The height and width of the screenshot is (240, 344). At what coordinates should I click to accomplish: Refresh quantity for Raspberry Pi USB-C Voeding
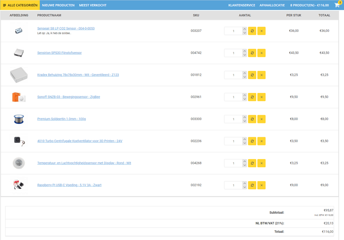[x=252, y=185]
